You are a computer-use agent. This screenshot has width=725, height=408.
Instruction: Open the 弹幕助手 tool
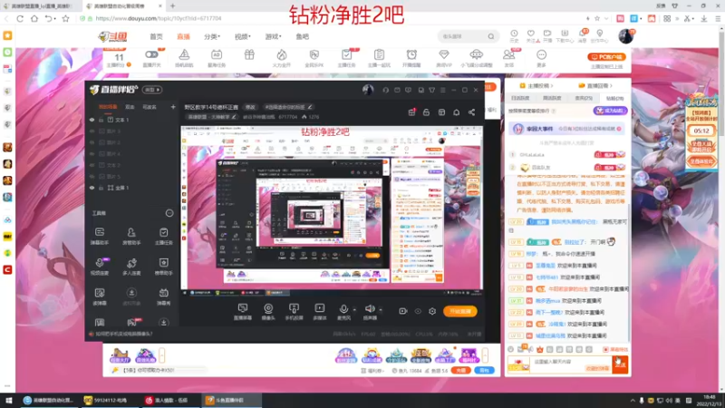tap(100, 236)
